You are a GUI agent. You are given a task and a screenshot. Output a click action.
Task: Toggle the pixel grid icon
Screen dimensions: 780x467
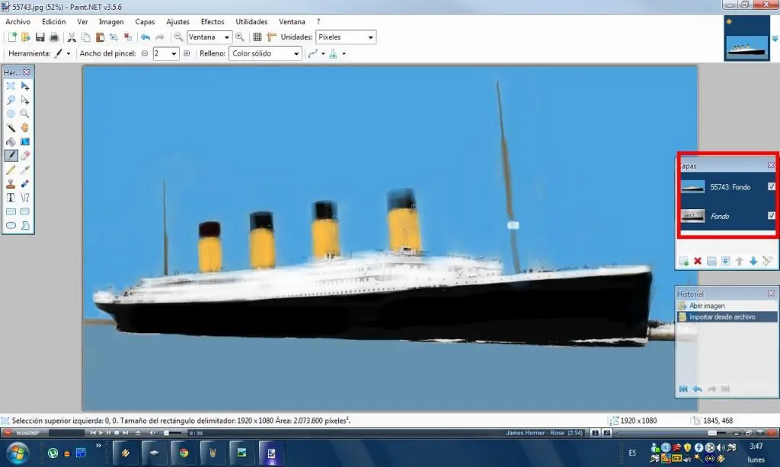pos(257,37)
